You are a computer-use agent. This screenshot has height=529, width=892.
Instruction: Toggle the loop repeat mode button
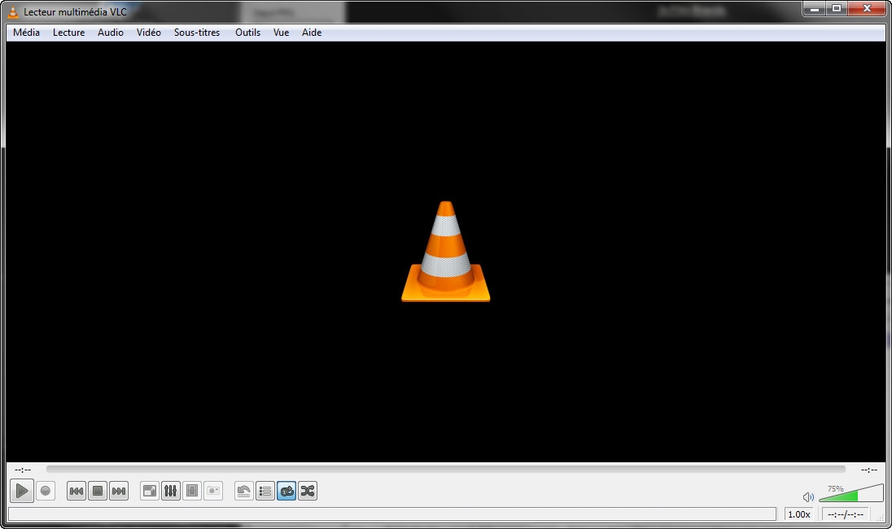coord(286,491)
